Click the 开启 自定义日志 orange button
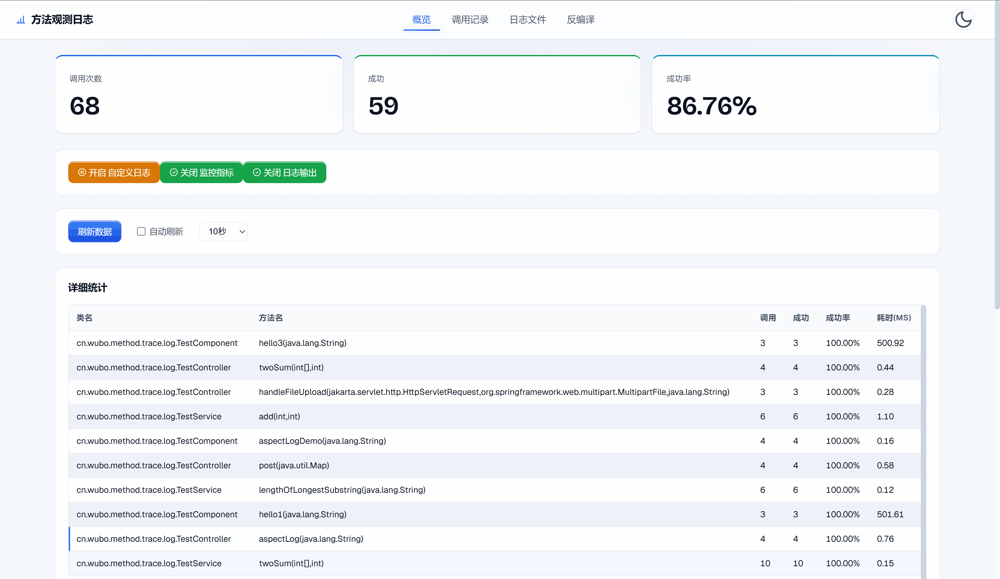The image size is (1000, 579). [114, 172]
